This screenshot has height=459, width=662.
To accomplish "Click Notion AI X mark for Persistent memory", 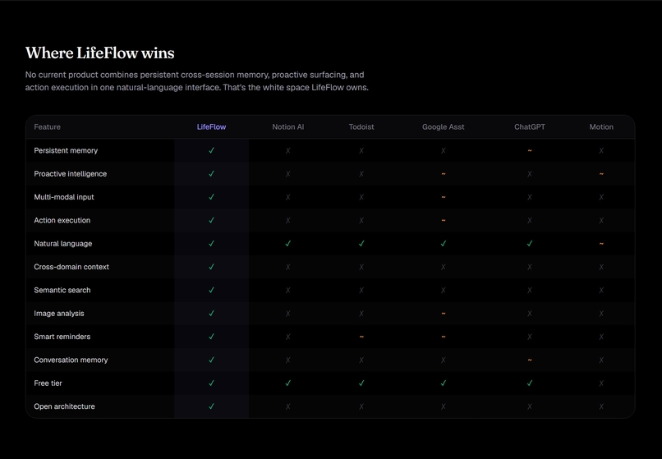I will (288, 150).
